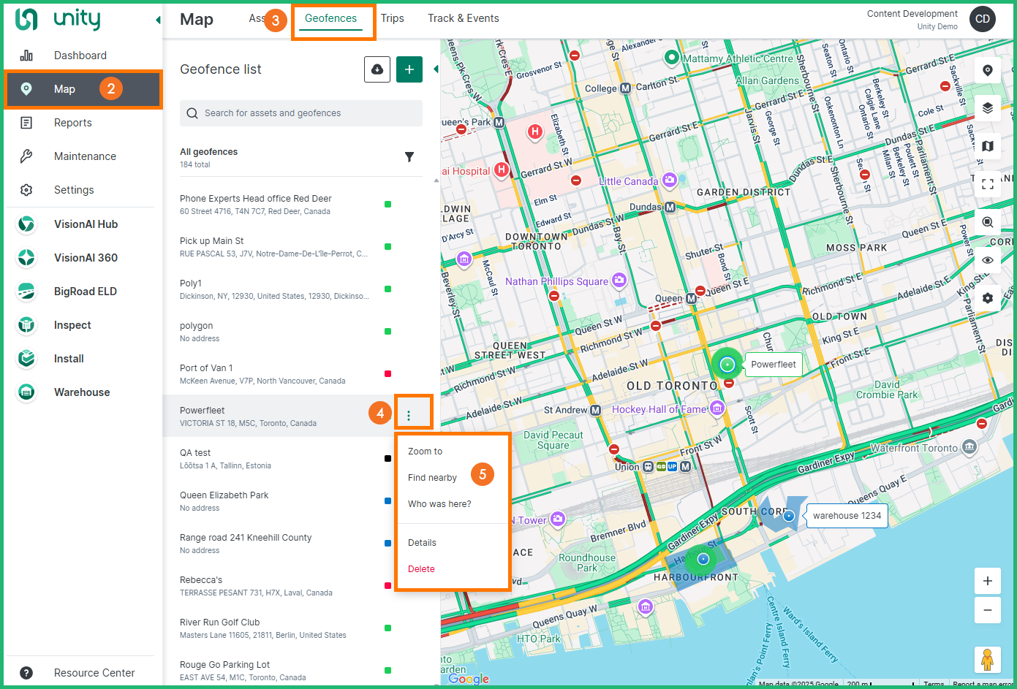1017x689 pixels.
Task: Open the Powerfleet three-dot options menu
Action: [409, 416]
